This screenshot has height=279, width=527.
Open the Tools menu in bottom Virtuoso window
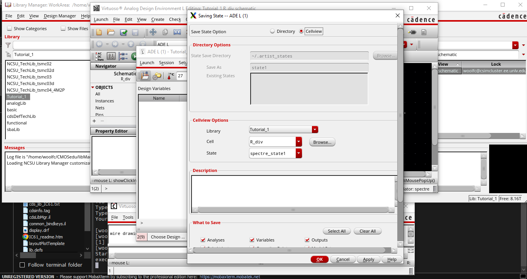point(128,217)
